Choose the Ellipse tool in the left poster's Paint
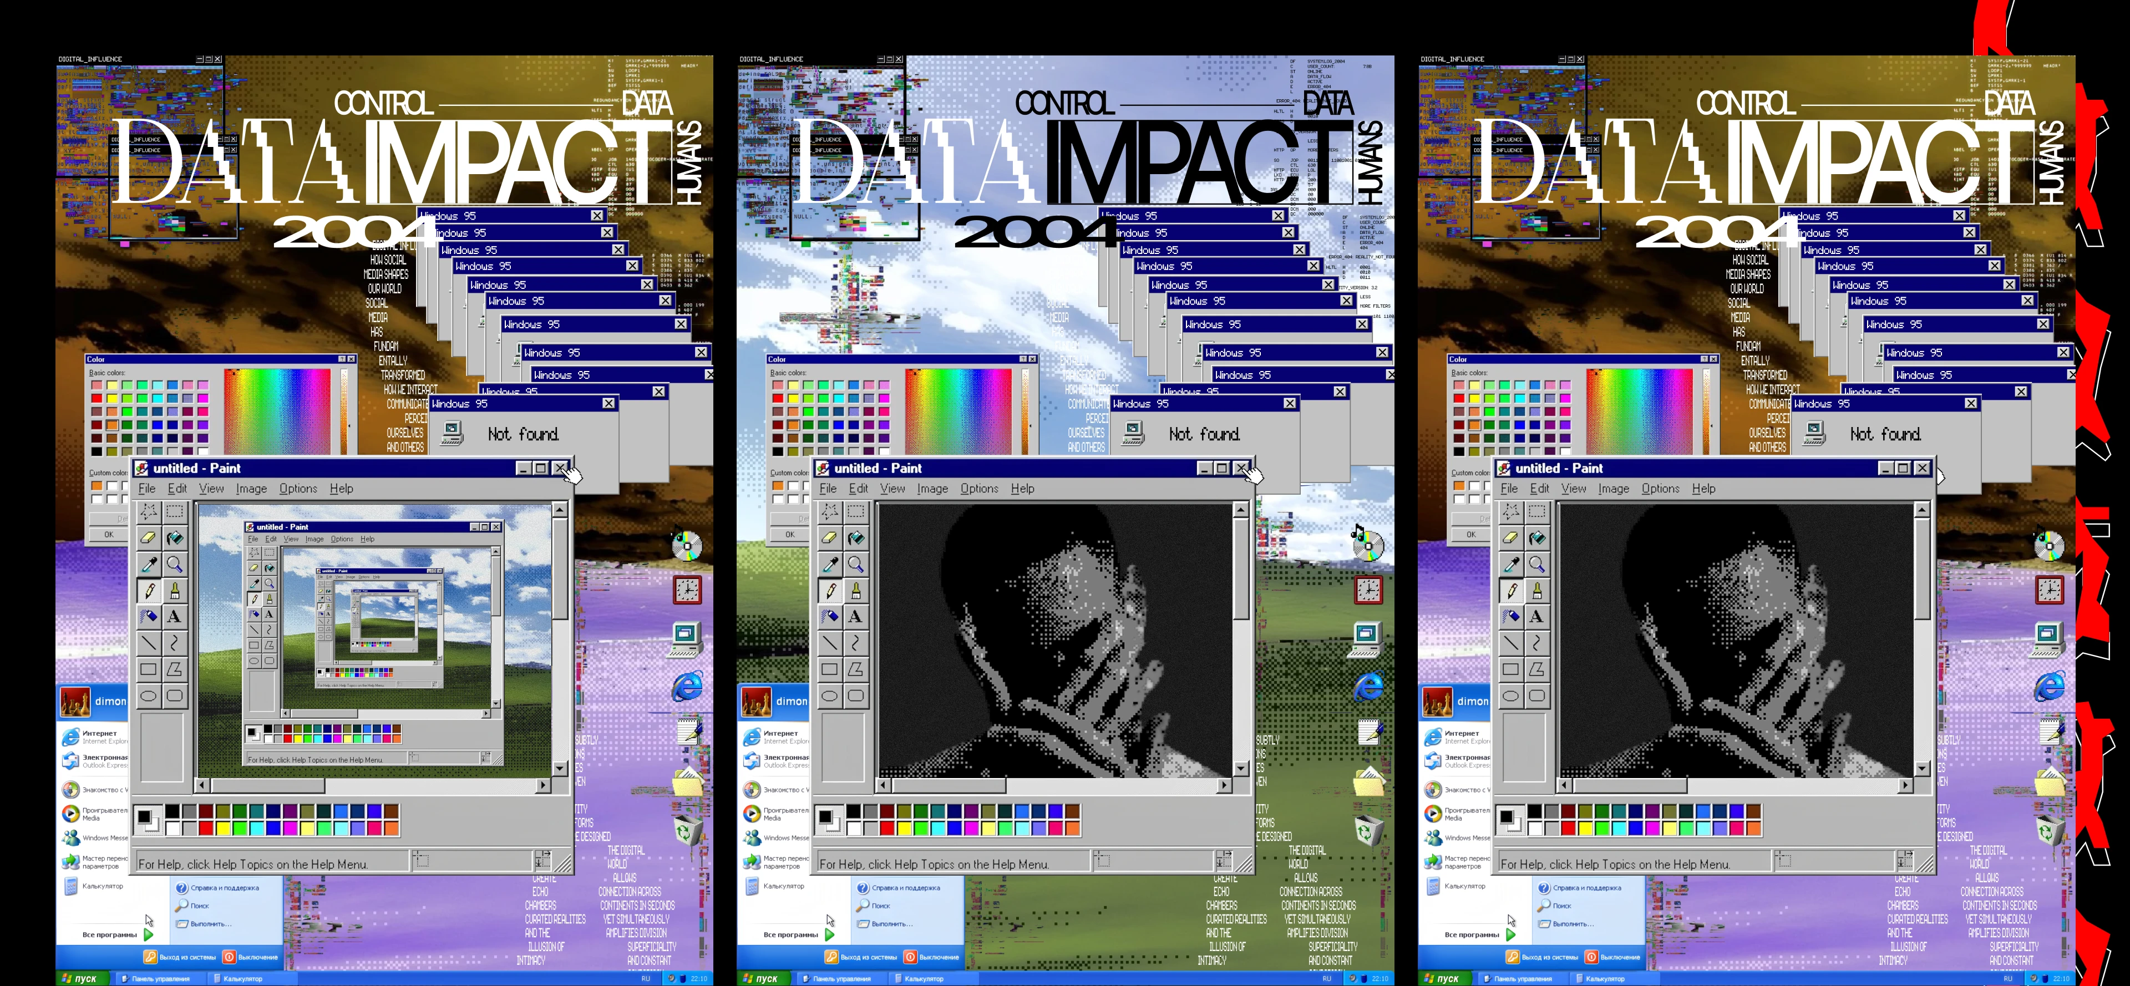The height and width of the screenshot is (986, 2130). (x=149, y=696)
